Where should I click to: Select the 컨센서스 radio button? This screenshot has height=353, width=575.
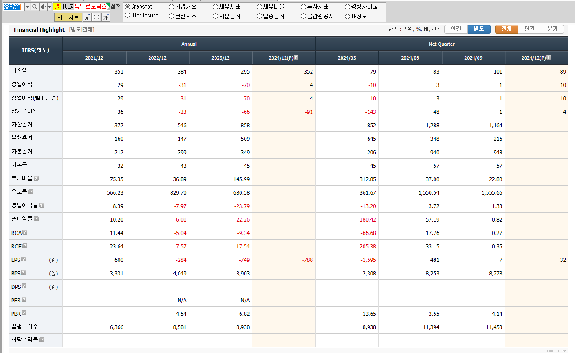[171, 16]
